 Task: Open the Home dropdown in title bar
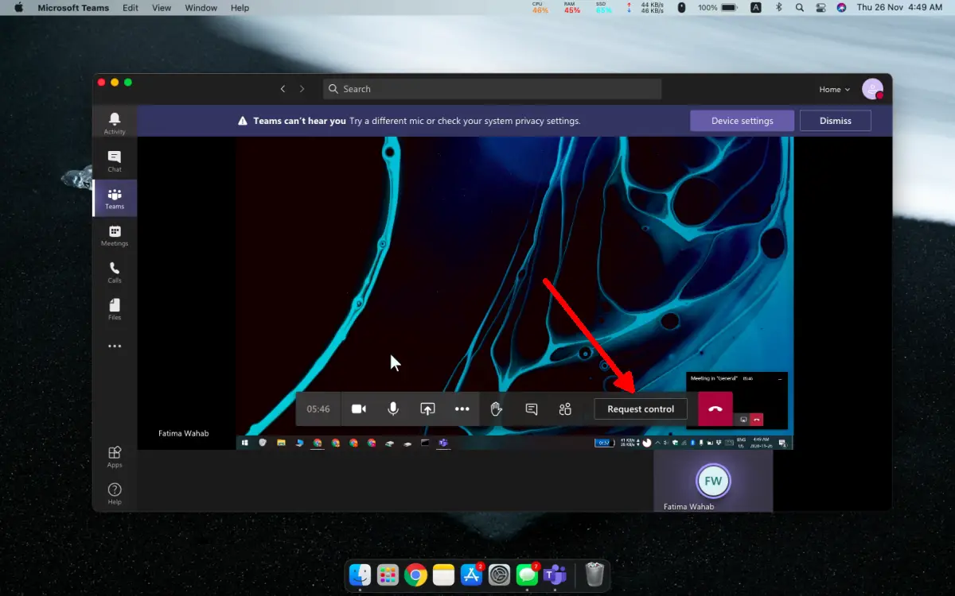coord(835,90)
